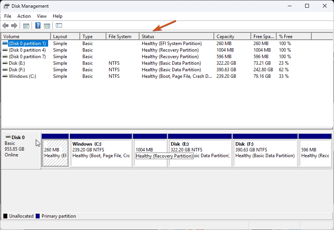Click drive icon beside Disk (E:) row
This screenshot has height=230, width=334.
pyautogui.click(x=5, y=63)
